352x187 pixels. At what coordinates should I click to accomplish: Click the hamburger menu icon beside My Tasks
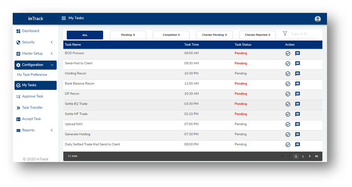pyautogui.click(x=64, y=18)
